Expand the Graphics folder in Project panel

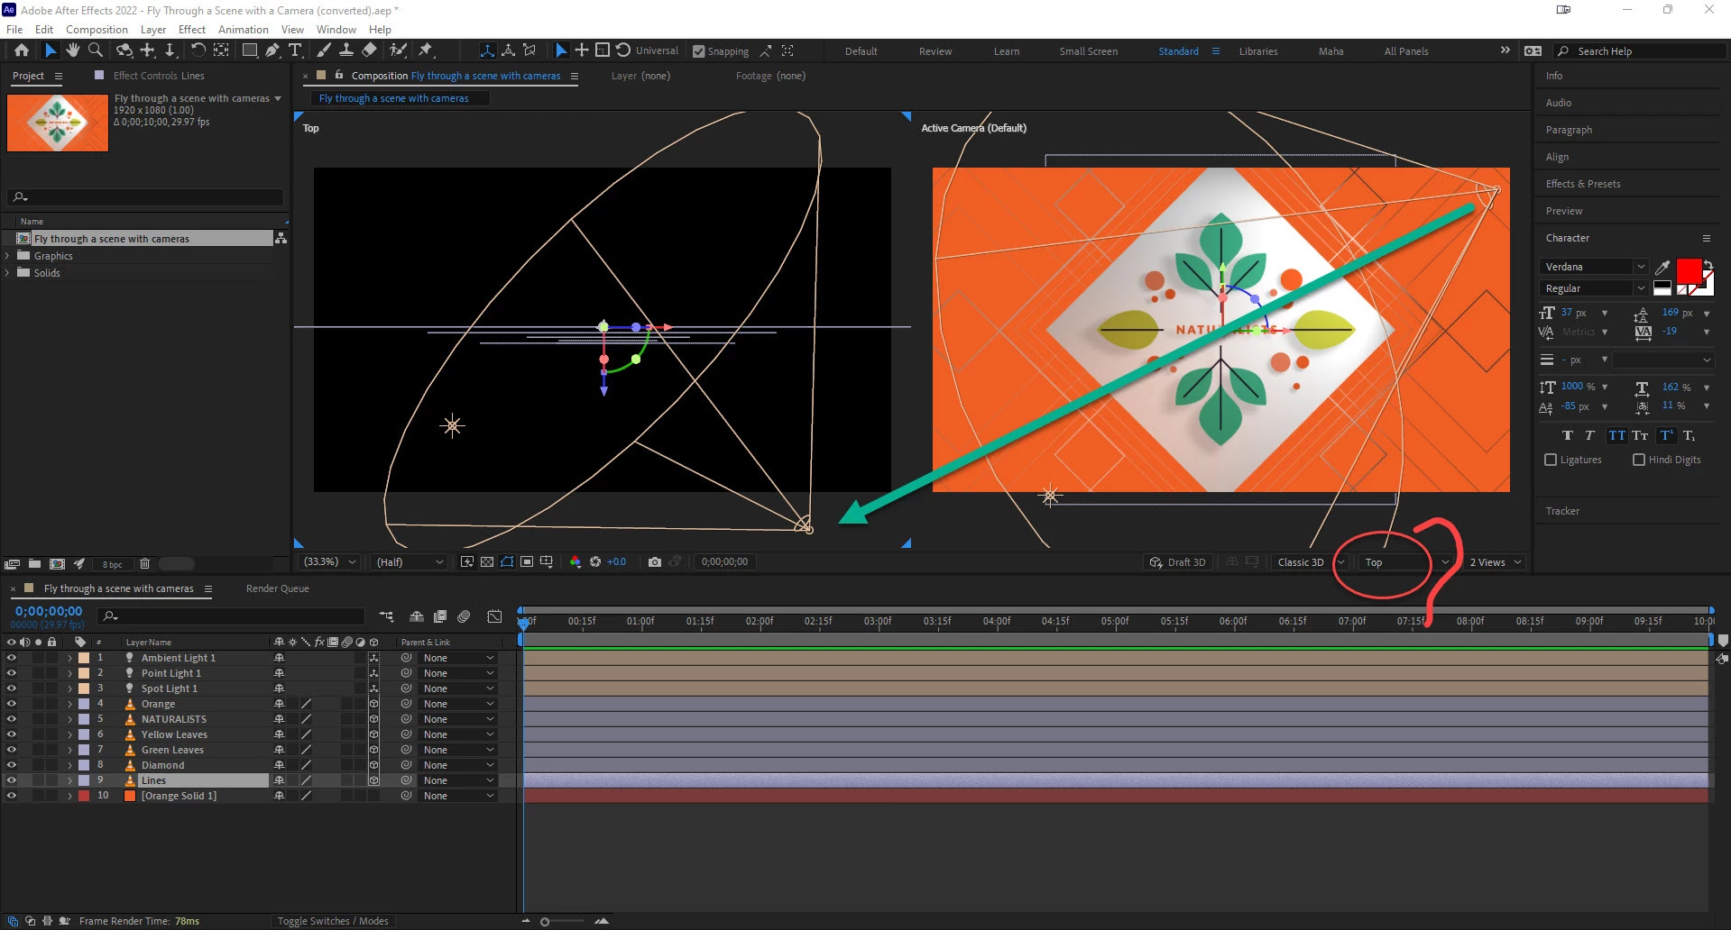pyautogui.click(x=8, y=256)
